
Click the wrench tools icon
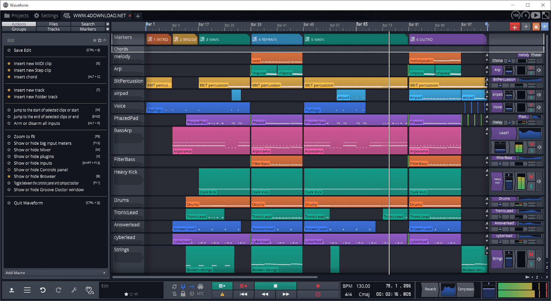[74, 290]
